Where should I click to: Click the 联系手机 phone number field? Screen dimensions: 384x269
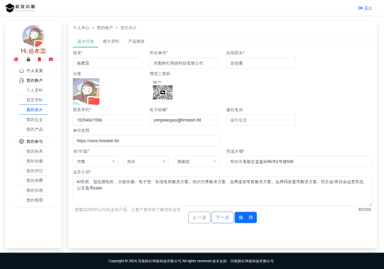click(x=108, y=120)
